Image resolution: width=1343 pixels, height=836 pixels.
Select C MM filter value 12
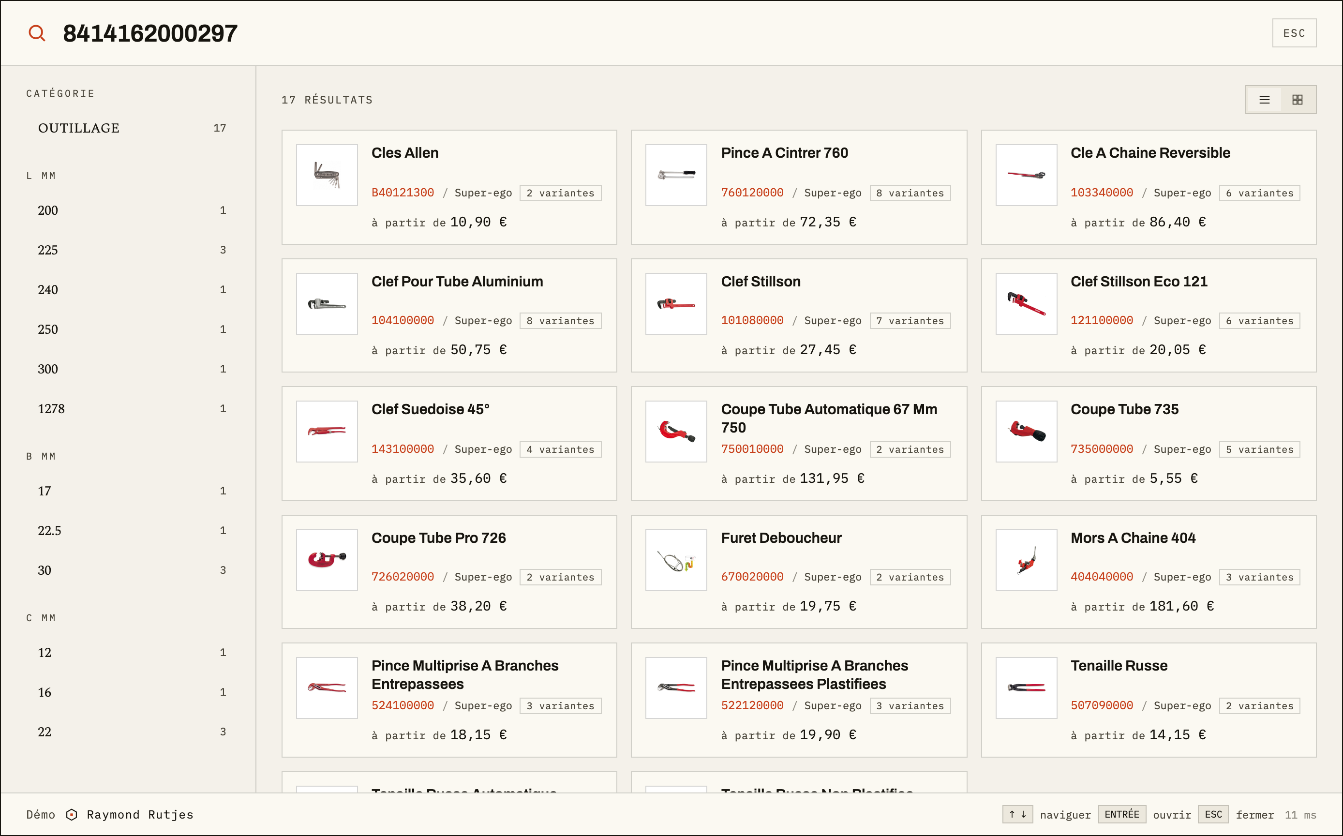tap(132, 653)
